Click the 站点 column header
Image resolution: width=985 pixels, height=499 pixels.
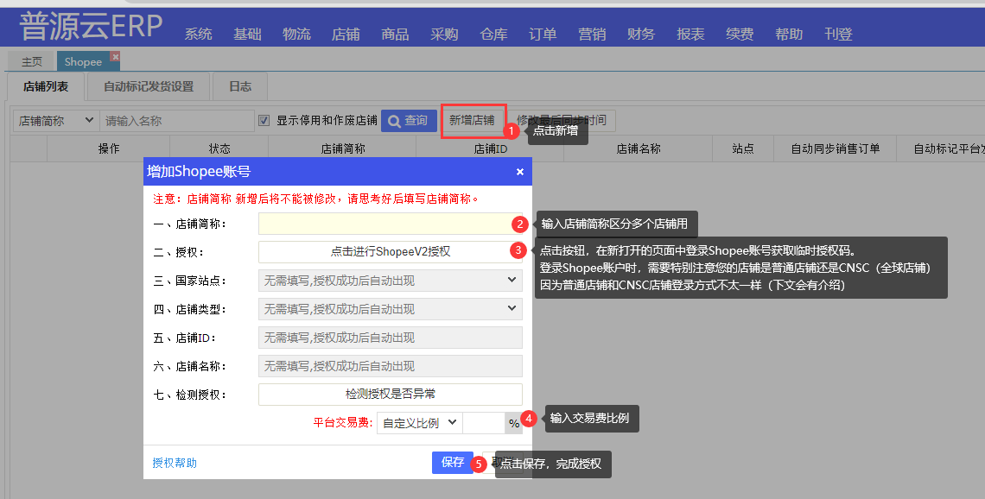[x=742, y=148]
